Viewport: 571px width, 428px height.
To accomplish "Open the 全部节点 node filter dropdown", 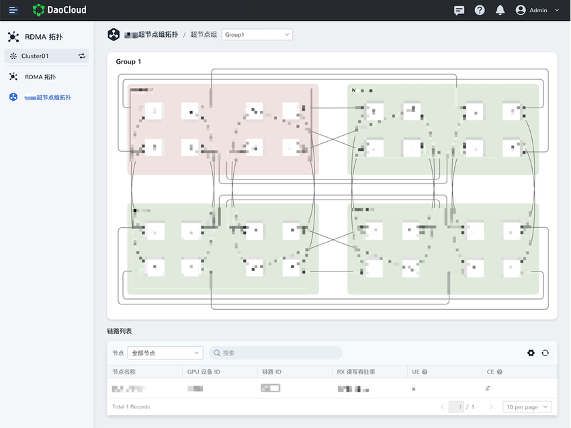I will click(x=165, y=353).
